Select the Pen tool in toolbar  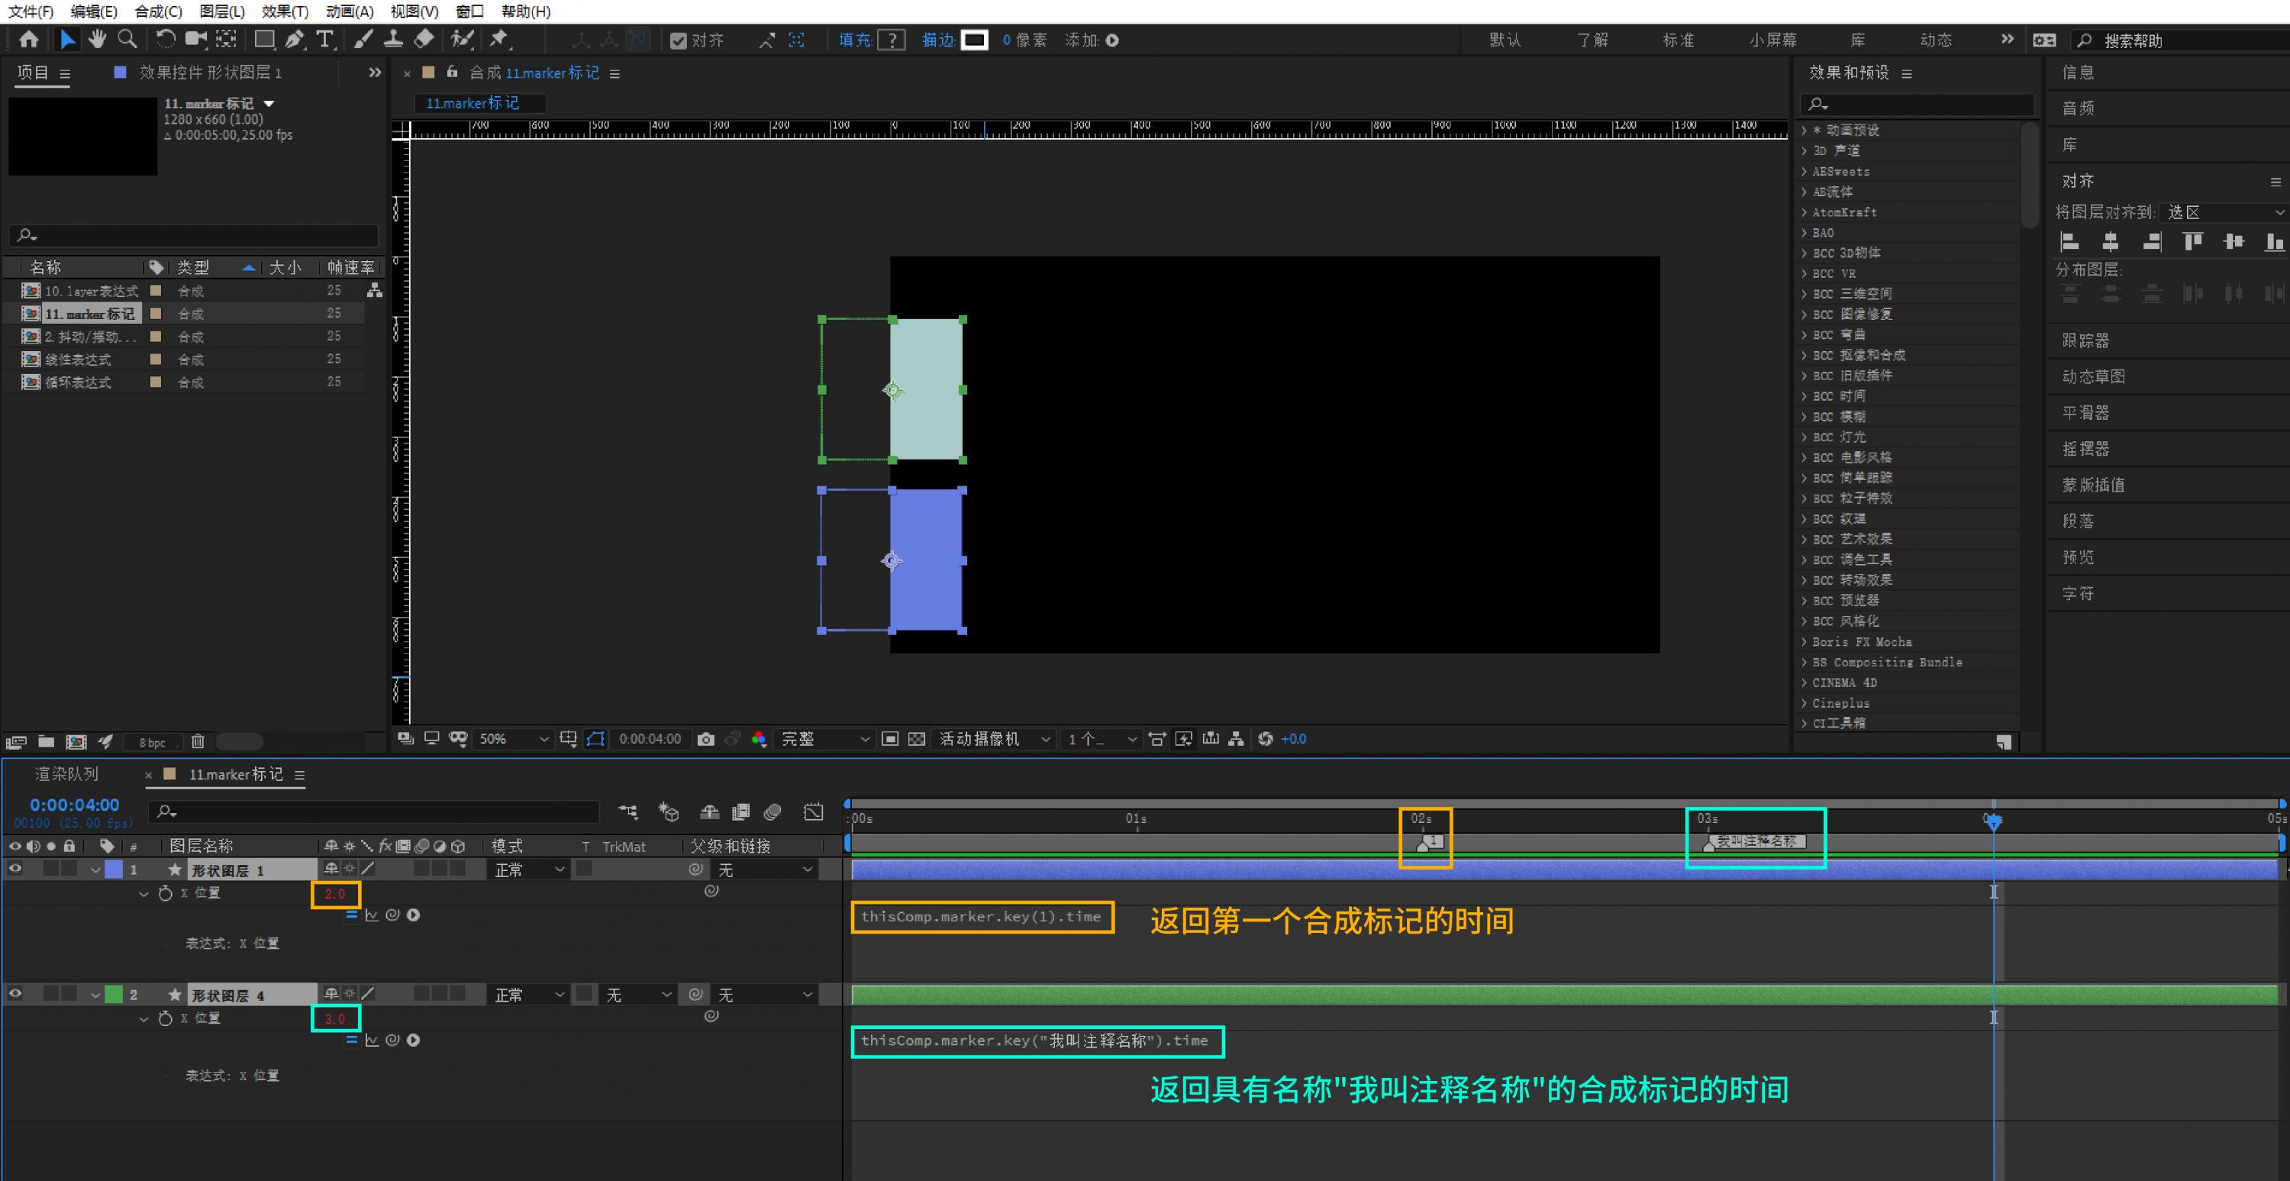(x=294, y=39)
